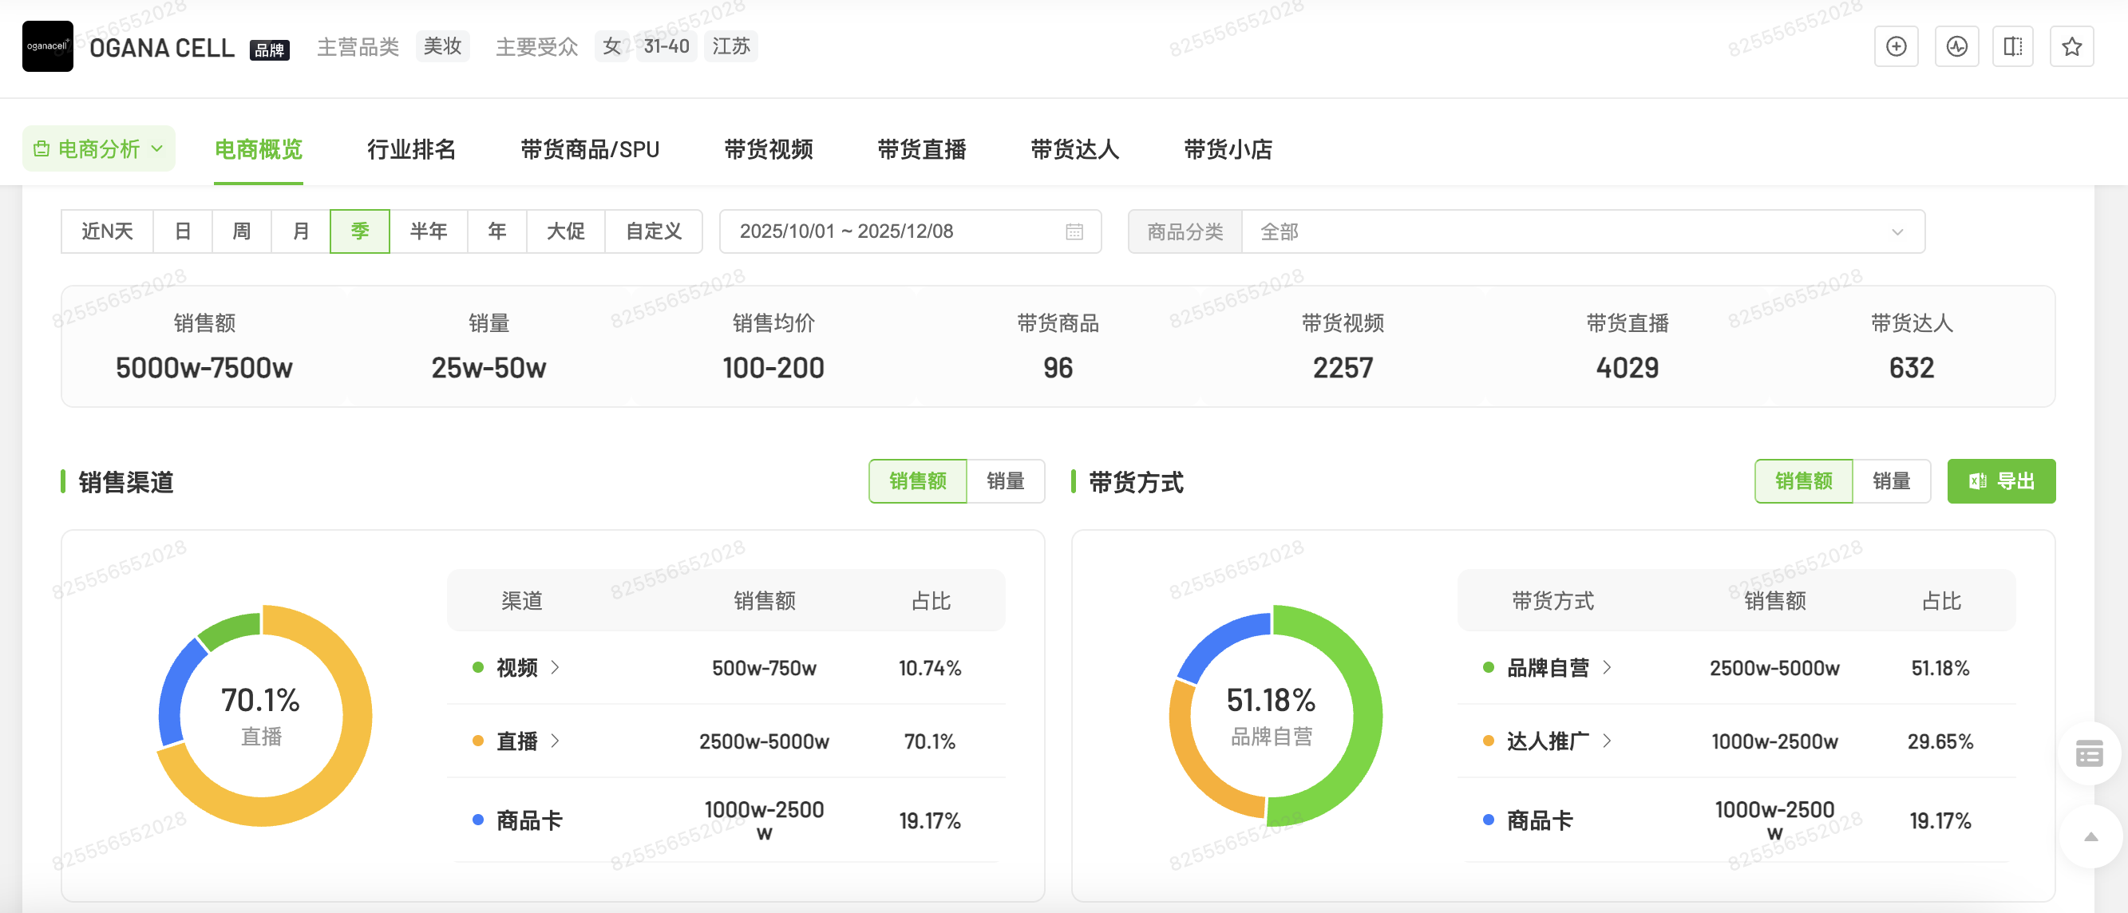Click the 自定义 date range button
The height and width of the screenshot is (913, 2128).
point(653,231)
